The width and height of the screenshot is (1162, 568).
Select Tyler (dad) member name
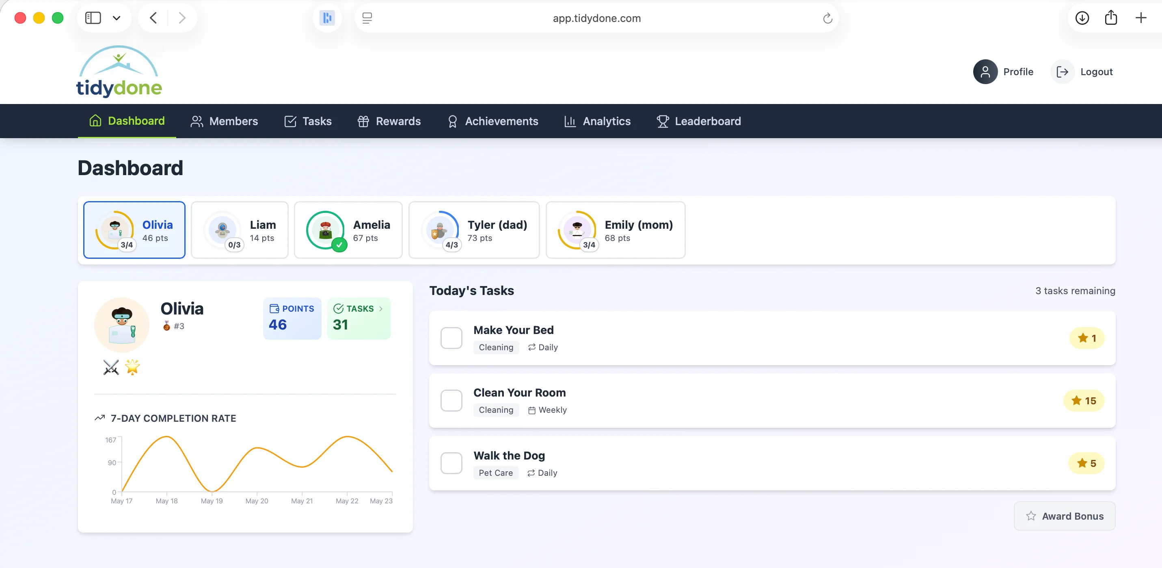pos(497,225)
